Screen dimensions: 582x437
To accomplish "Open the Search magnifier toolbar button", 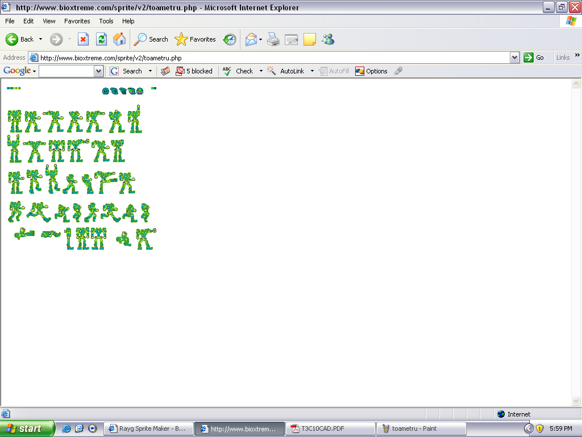I will click(x=151, y=39).
